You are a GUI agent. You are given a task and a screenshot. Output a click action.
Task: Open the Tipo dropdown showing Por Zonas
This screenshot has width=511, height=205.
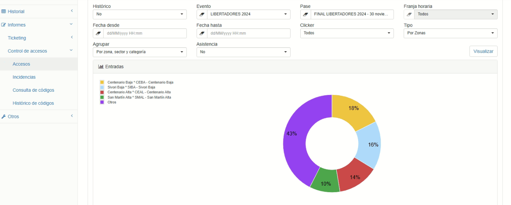click(451, 33)
